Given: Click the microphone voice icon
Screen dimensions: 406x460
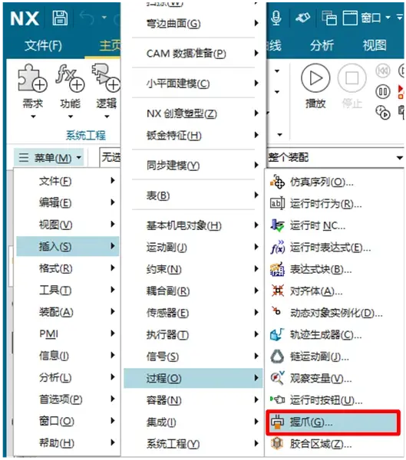Looking at the screenshot, I should click(x=276, y=18).
